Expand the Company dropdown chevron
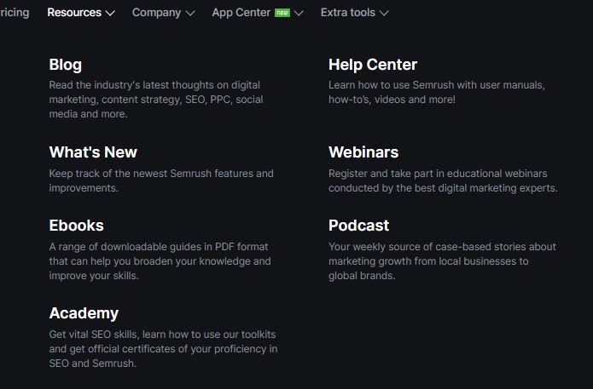 tap(190, 13)
